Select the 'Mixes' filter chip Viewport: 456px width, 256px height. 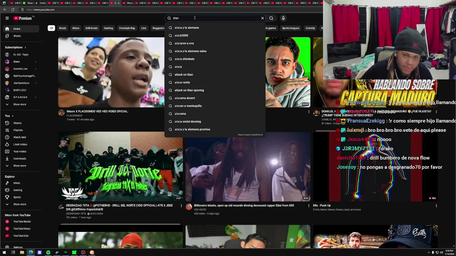76,28
